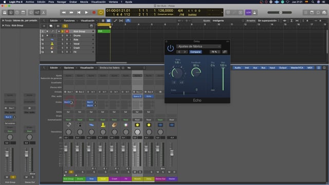329x185 pixels.
Task: Open tracks area Edición menu
Action: (x=55, y=21)
